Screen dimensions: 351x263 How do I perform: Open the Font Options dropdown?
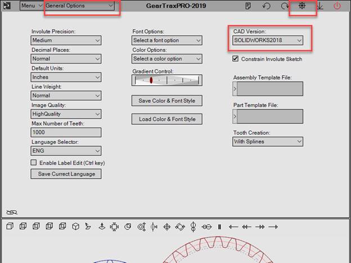[x=166, y=40]
